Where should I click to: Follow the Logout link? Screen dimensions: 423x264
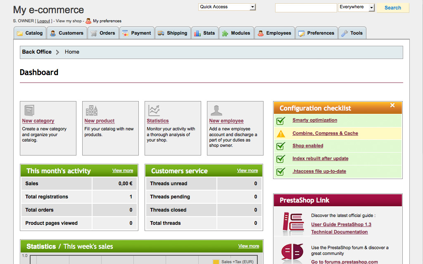pyautogui.click(x=43, y=21)
